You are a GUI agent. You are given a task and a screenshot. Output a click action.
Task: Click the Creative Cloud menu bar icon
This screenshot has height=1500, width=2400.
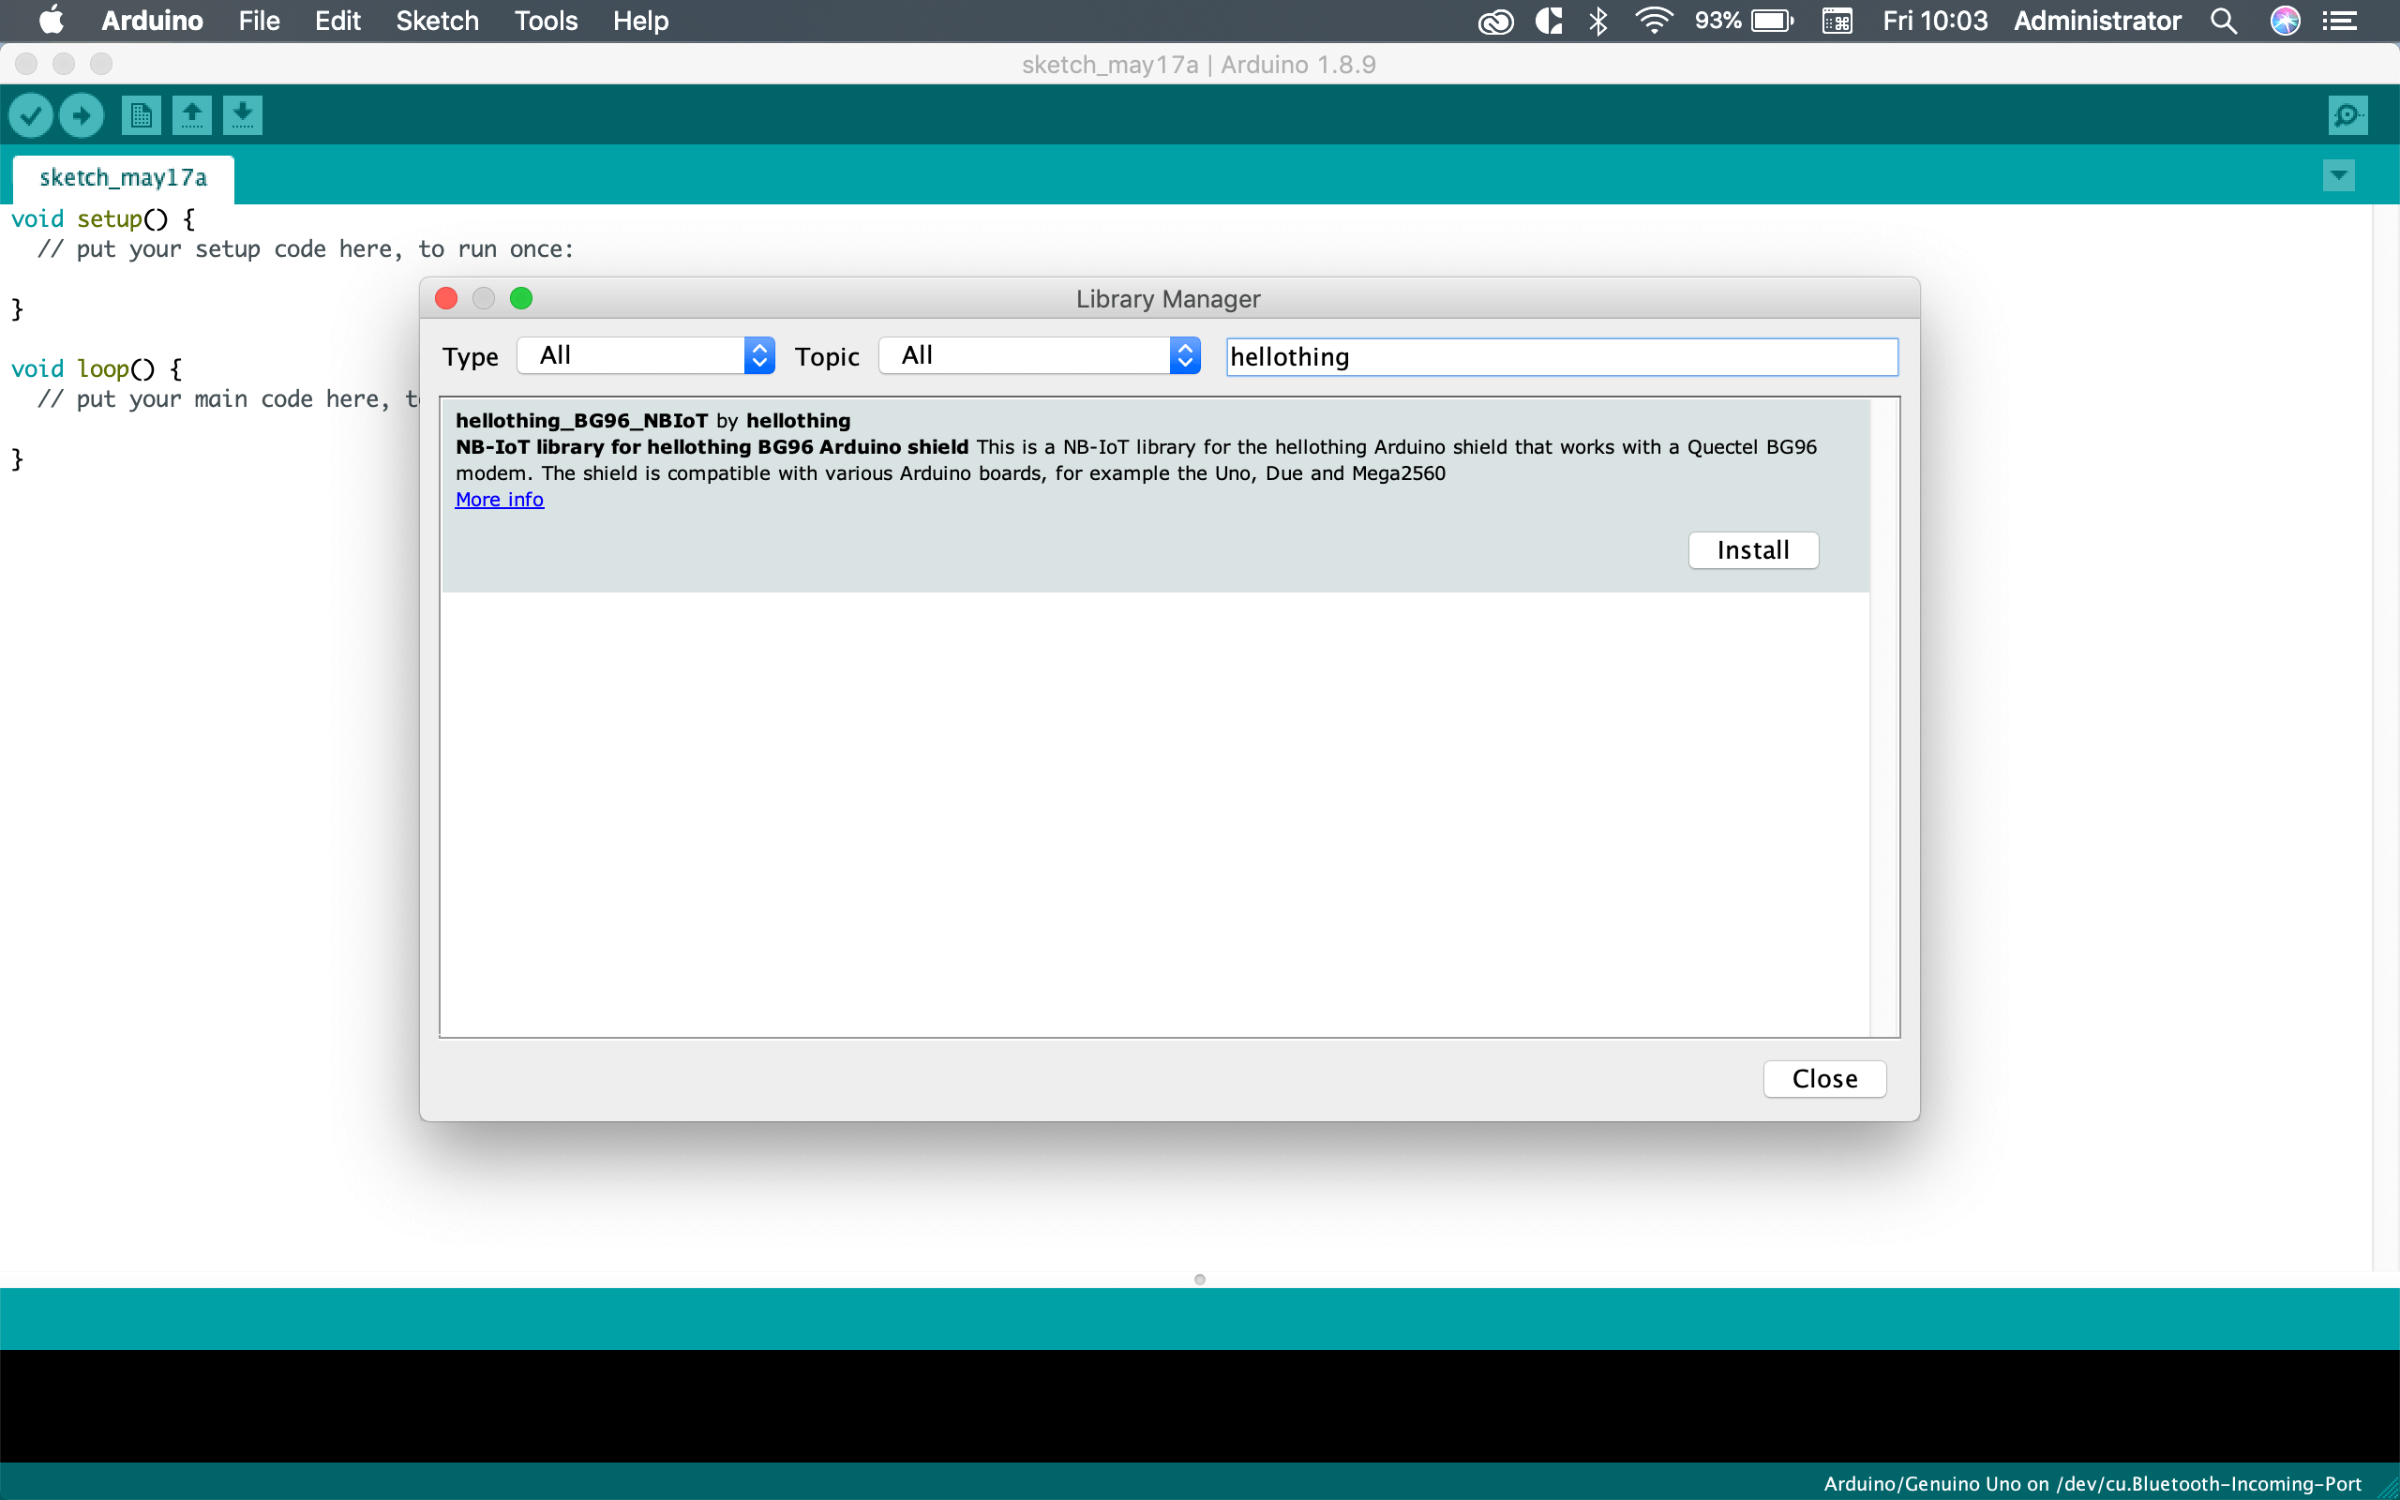point(1495,21)
